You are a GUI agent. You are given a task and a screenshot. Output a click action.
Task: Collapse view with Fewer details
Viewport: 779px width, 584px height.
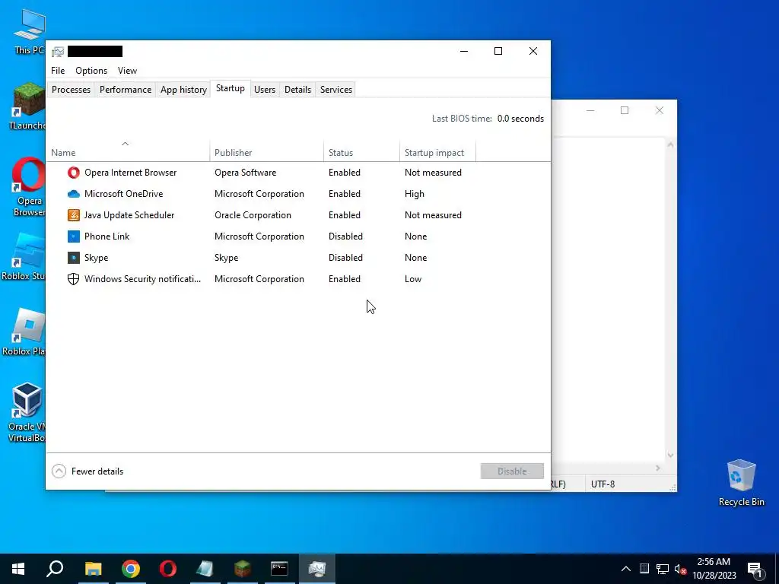[x=87, y=471]
